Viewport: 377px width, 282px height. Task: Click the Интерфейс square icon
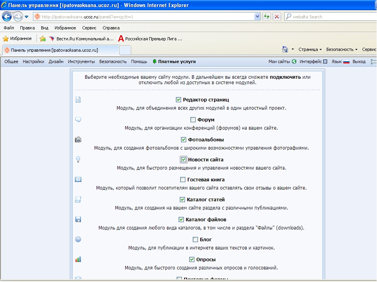325,61
